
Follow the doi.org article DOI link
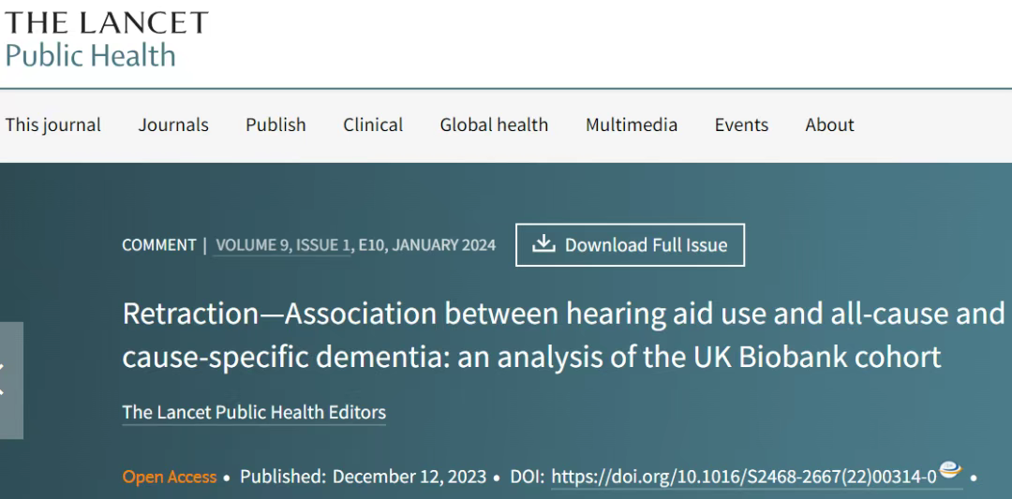[x=743, y=477]
